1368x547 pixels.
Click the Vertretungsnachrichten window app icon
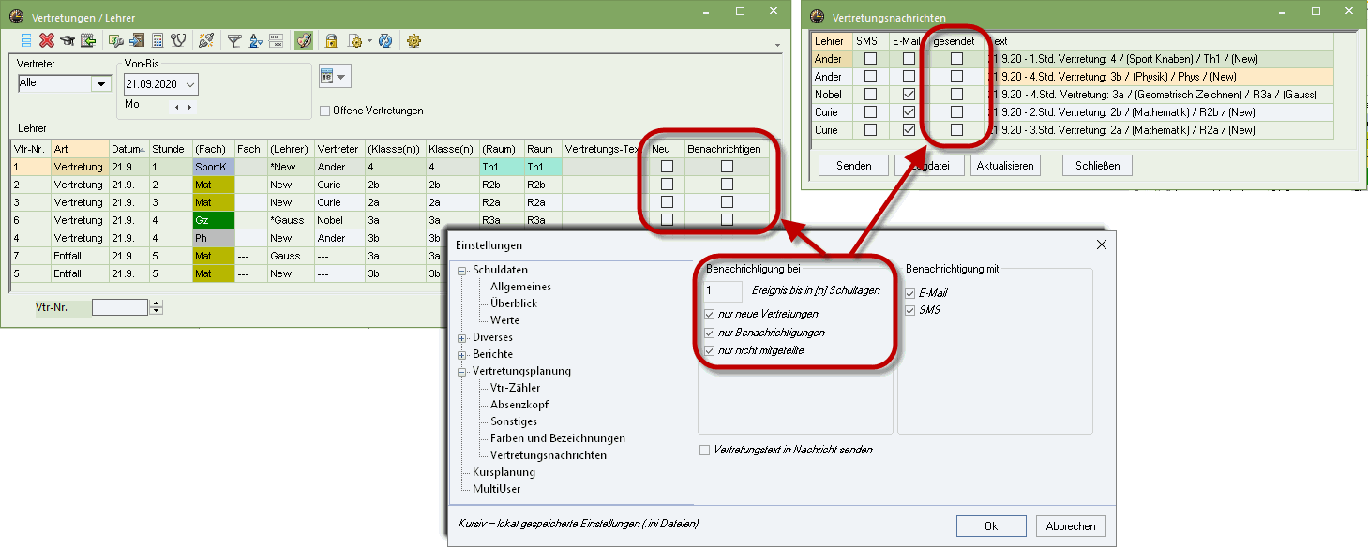(x=817, y=16)
